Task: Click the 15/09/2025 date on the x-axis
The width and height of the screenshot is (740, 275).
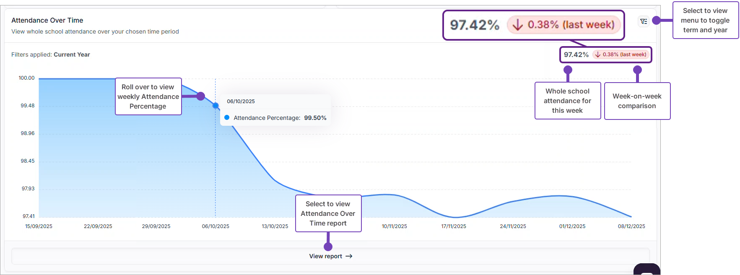Action: pyautogui.click(x=39, y=226)
